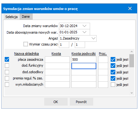The image size is (139, 114).
Task: Click the Wymiar czasu pracy numerator field
Action: point(64,45)
